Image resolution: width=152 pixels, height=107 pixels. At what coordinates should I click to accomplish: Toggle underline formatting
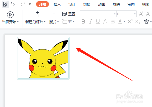click(98, 21)
